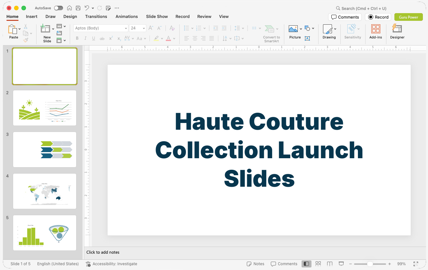The width and height of the screenshot is (428, 270).
Task: Open the line spacing dropdown
Action: [x=239, y=28]
